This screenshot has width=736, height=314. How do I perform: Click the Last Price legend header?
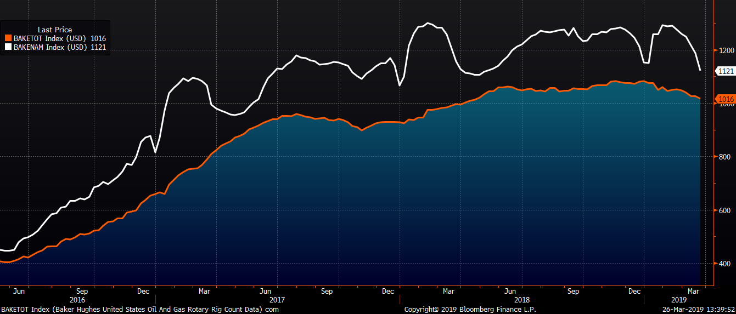[54, 30]
